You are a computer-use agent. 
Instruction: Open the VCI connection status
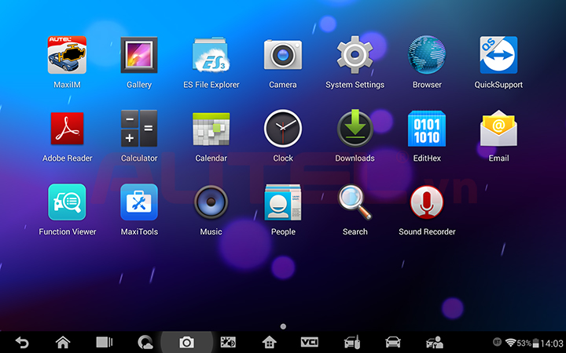tap(310, 342)
